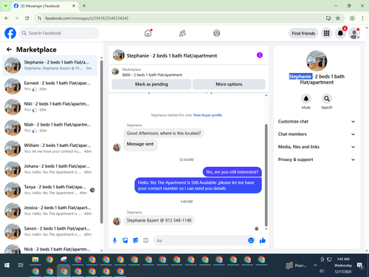Viewport: 369px width, 277px height.
Task: Click Find friends button
Action: (303, 33)
